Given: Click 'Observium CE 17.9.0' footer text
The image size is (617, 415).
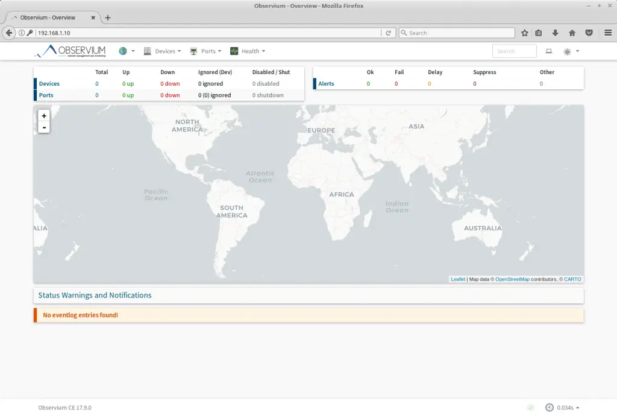Looking at the screenshot, I should (x=64, y=408).
